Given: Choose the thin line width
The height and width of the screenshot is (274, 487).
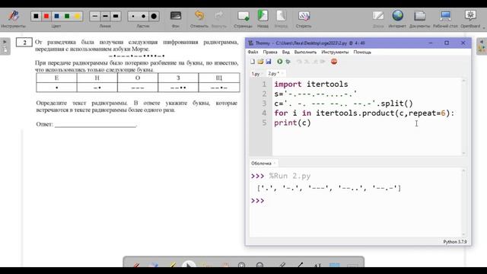Looking at the screenshot, I should tap(95, 16).
